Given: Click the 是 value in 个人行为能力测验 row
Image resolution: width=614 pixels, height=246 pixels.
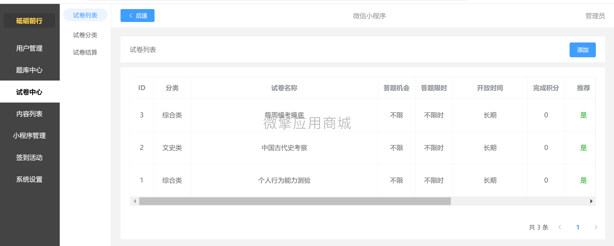Looking at the screenshot, I should pyautogui.click(x=584, y=180).
